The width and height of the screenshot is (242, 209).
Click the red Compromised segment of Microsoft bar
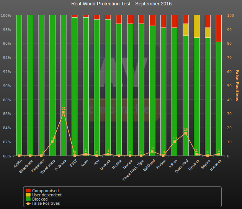coord(219,28)
